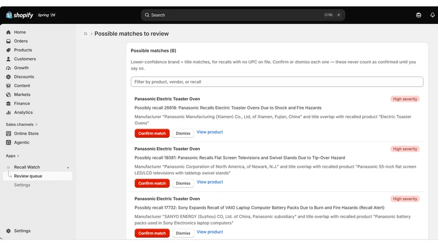Click the Online Store storefront icon
438x246 pixels.
point(8,133)
